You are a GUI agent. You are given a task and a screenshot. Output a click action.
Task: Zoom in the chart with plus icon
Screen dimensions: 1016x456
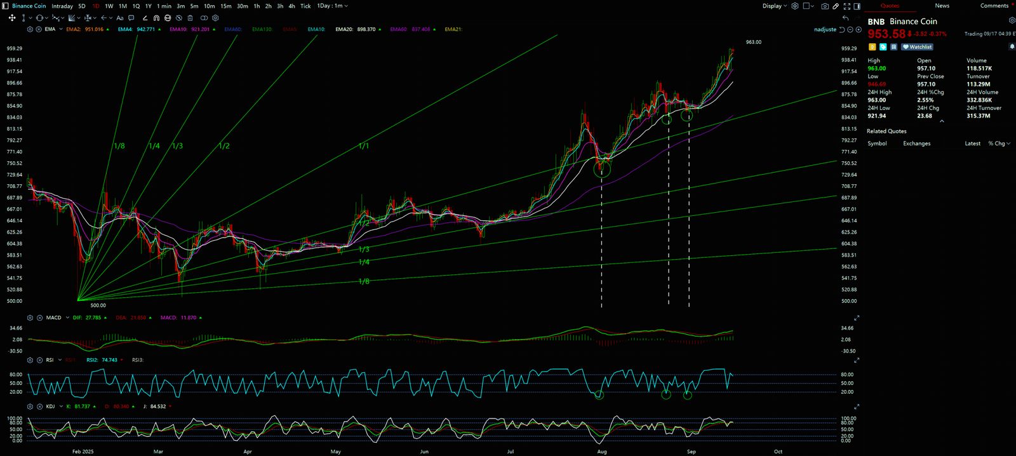(859, 30)
